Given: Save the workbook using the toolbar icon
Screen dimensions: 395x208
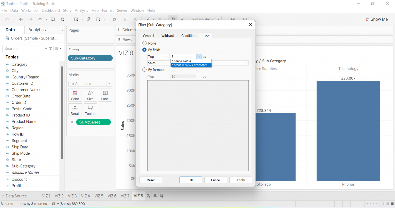Looking at the screenshot, I should 53,19.
